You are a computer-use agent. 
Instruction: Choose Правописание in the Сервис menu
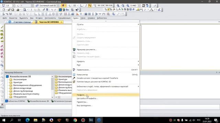pos(106,70)
